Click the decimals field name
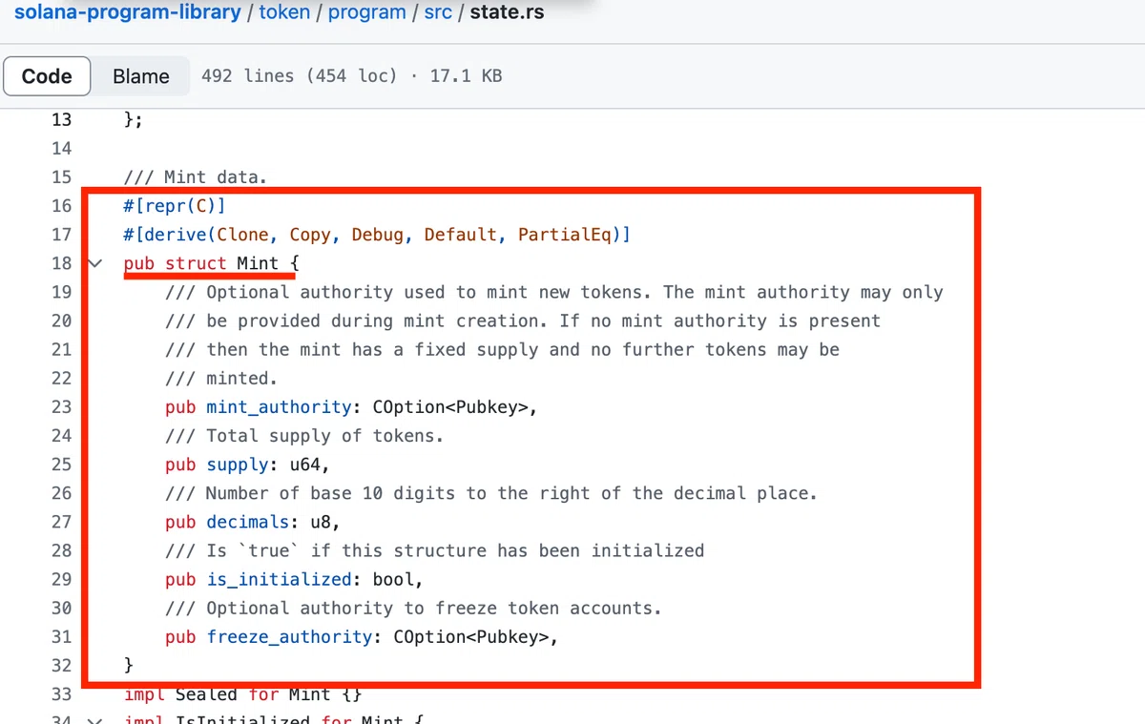The width and height of the screenshot is (1145, 724). [x=247, y=521]
